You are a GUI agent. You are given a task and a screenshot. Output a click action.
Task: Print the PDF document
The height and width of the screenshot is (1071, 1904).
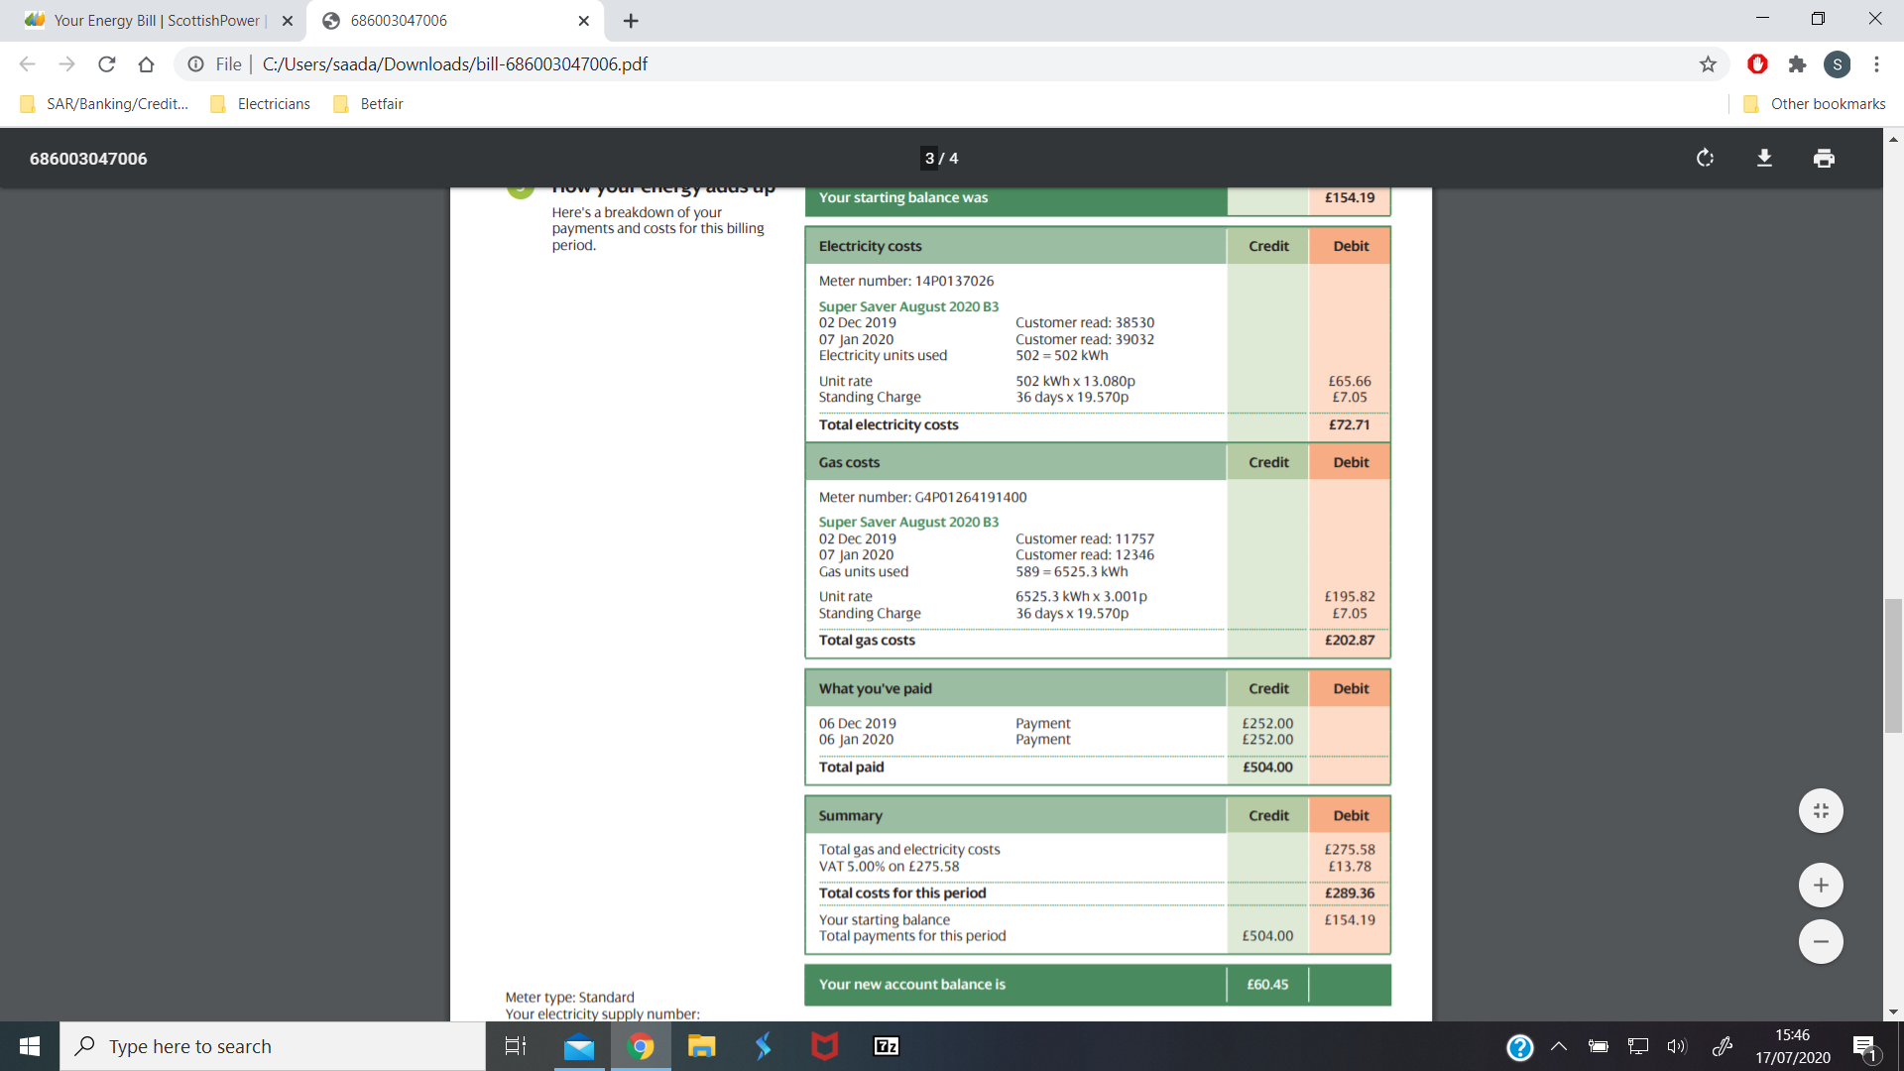coord(1824,159)
